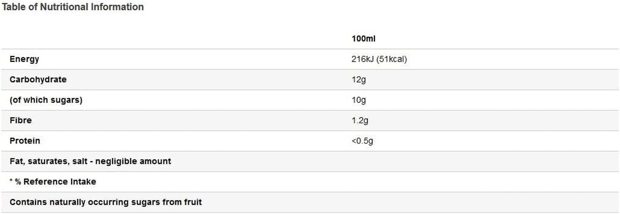Select the <0.5g protein value
The height and width of the screenshot is (214, 620).
(x=362, y=141)
